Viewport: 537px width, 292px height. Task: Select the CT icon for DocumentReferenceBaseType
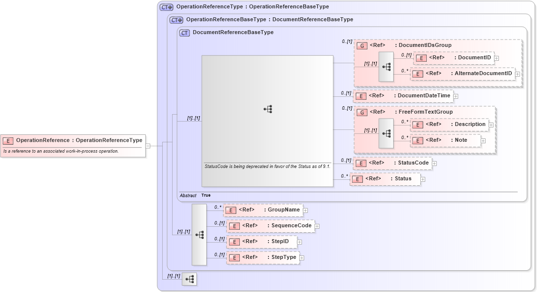point(183,32)
